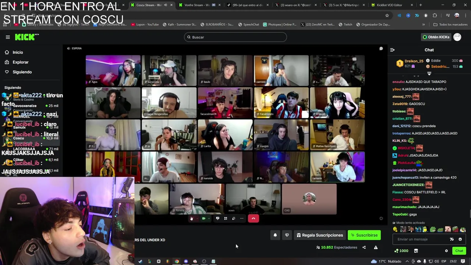Viewport: 471px width, 265px height.
Task: Click the red hang up button
Action: (x=253, y=219)
